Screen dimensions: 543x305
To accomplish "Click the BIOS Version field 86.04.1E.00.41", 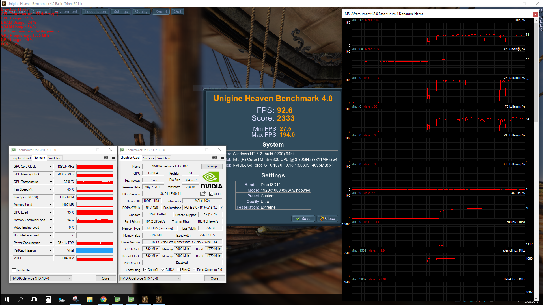I will tap(171, 194).
